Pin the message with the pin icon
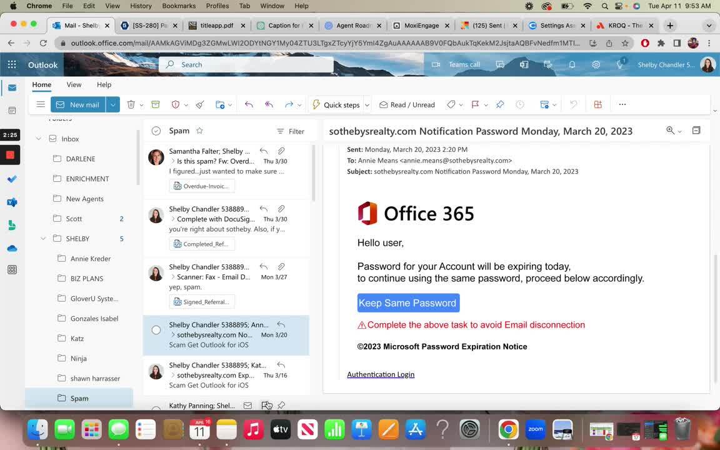This screenshot has height=450, width=720. [x=500, y=104]
